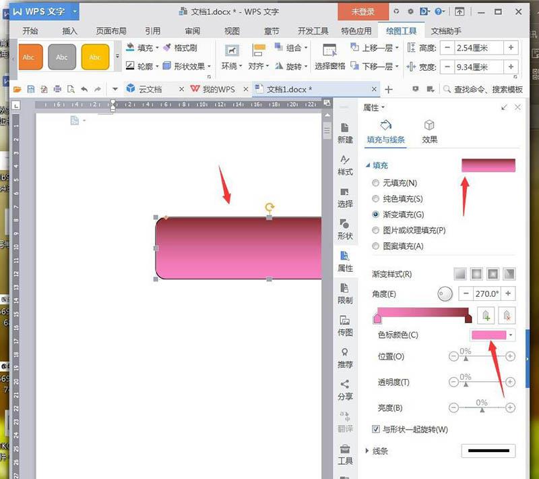This screenshot has width=539, height=479.
Task: Select the 格式刷 (Format Painter) tool
Action: point(187,47)
